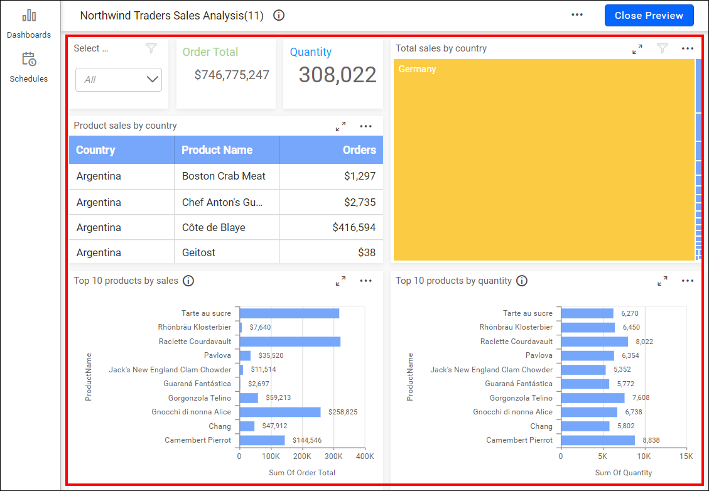The image size is (709, 491).
Task: Maximize Top 10 products by sales chart
Action: point(340,281)
